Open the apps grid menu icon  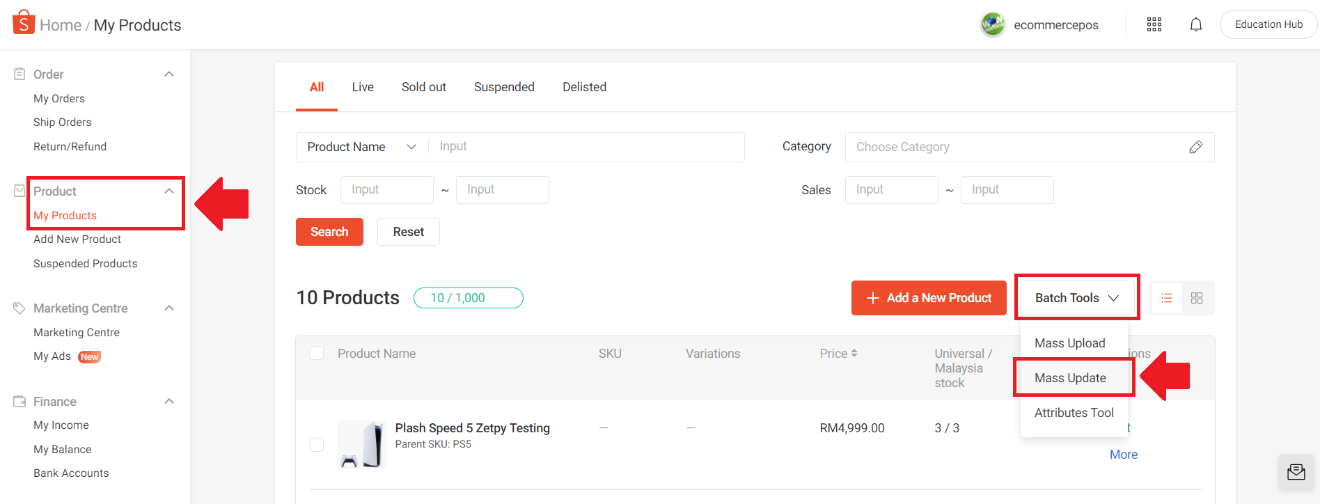pos(1154,25)
